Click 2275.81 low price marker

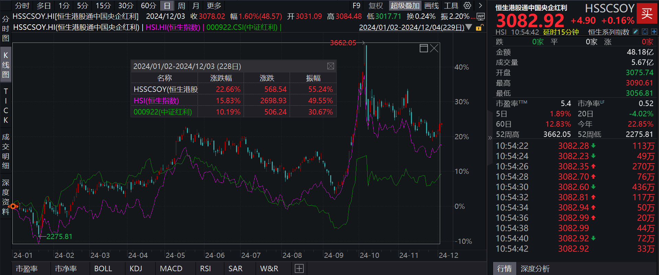coord(59,237)
